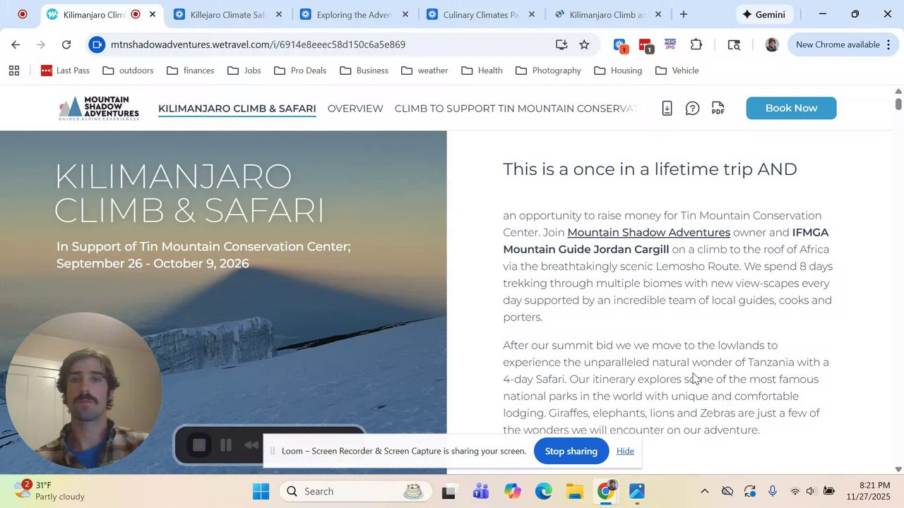Expand the weather bookmark folder
This screenshot has width=904, height=508.
424,71
